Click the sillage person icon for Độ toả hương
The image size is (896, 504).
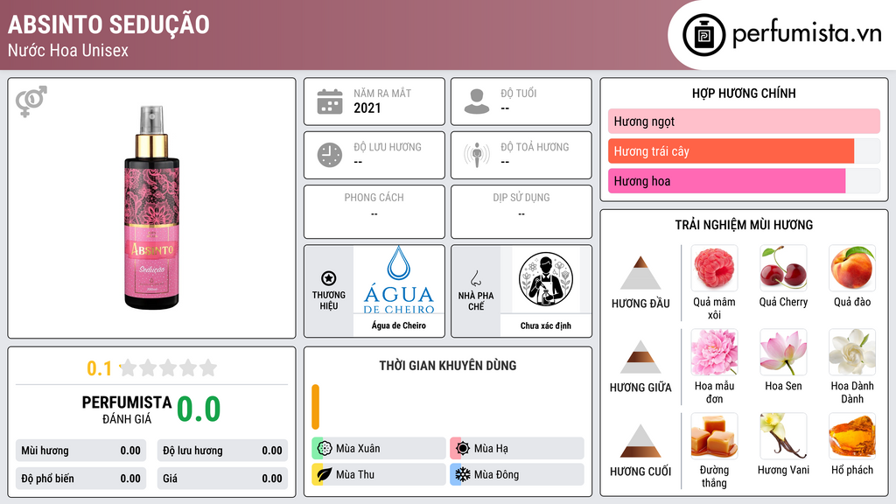[x=477, y=155]
